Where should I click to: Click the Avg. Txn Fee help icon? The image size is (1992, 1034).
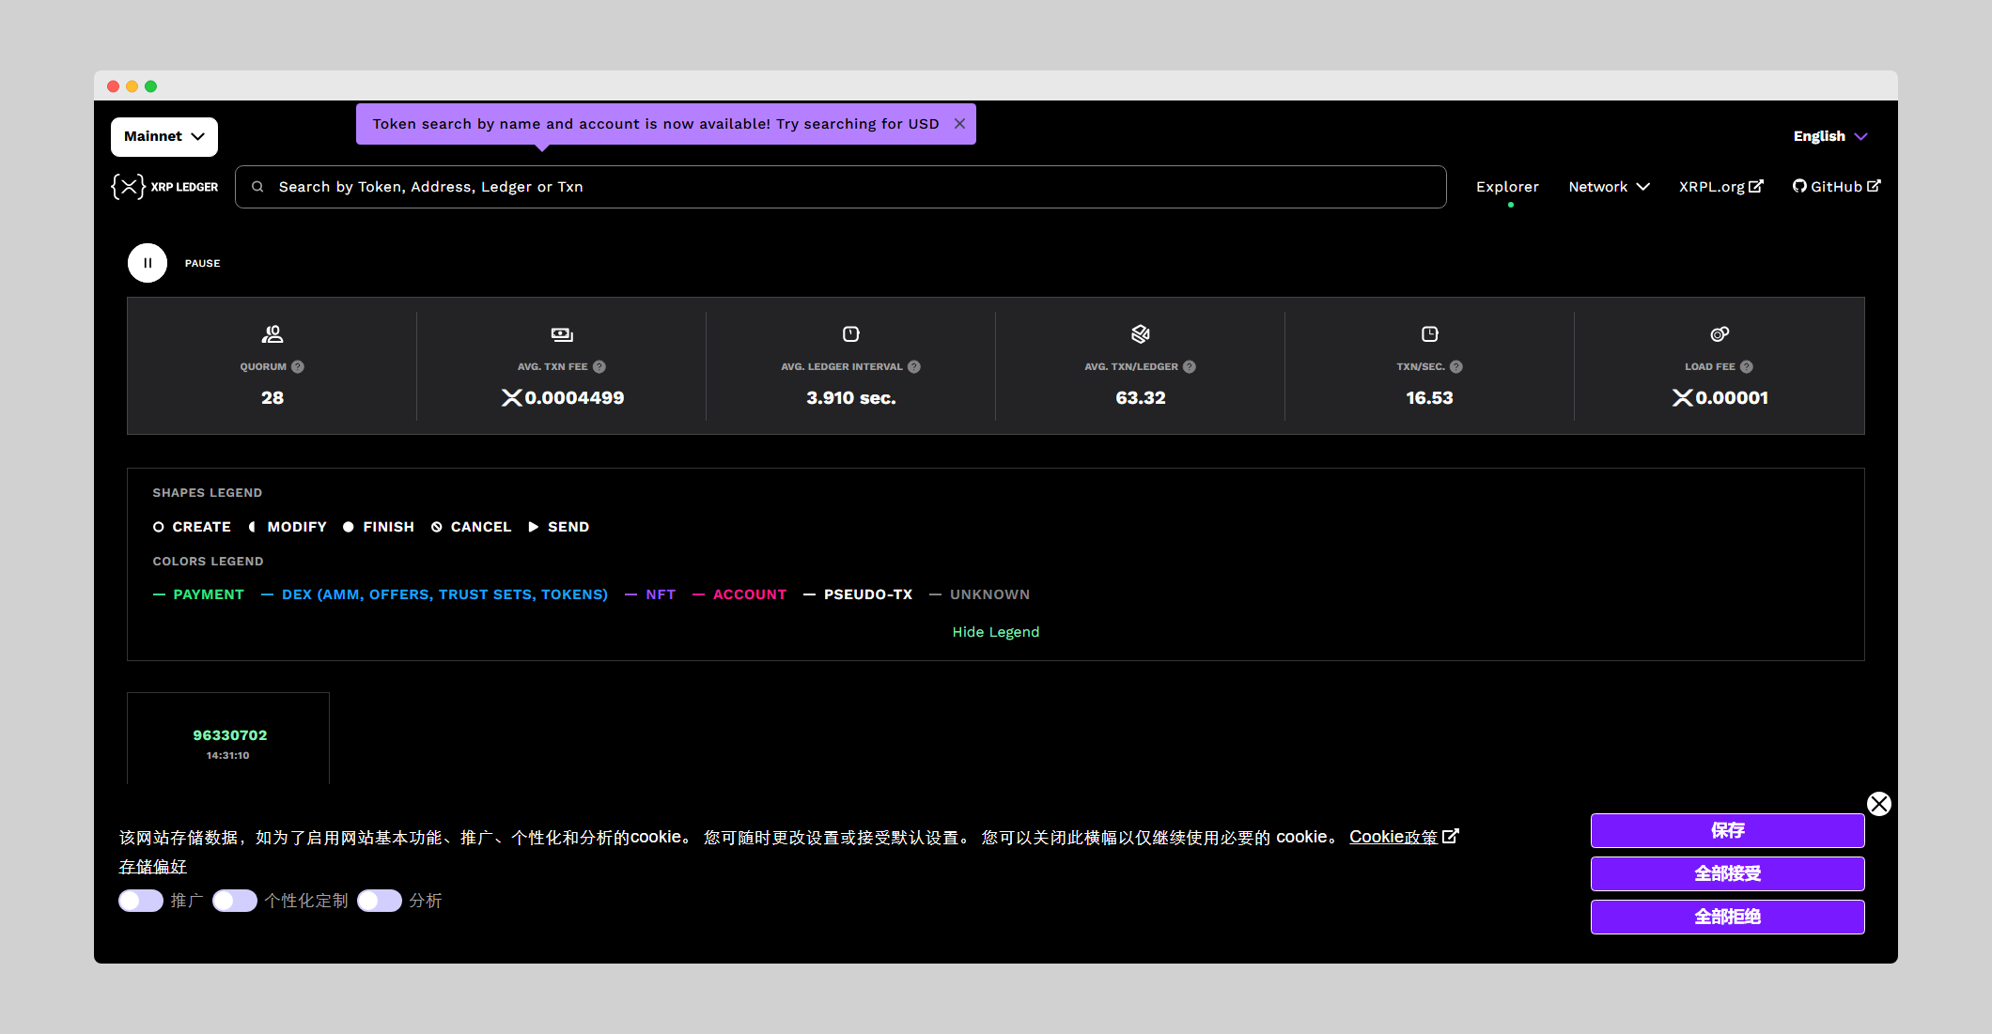click(x=599, y=367)
